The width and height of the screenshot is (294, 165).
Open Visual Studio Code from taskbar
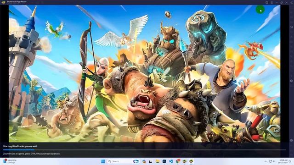coord(171,161)
